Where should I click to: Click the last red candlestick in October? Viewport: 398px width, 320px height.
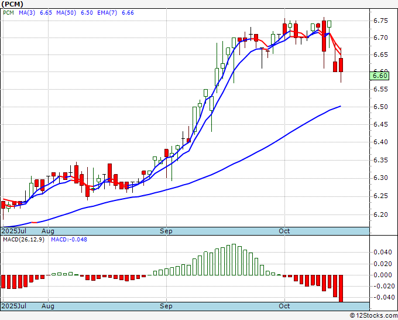[341, 65]
